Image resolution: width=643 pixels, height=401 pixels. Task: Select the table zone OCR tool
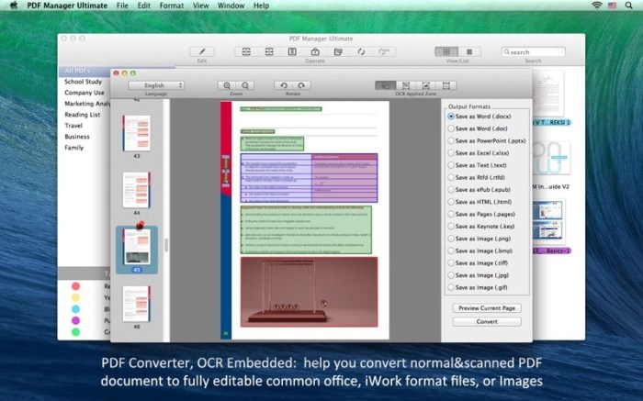(x=406, y=85)
